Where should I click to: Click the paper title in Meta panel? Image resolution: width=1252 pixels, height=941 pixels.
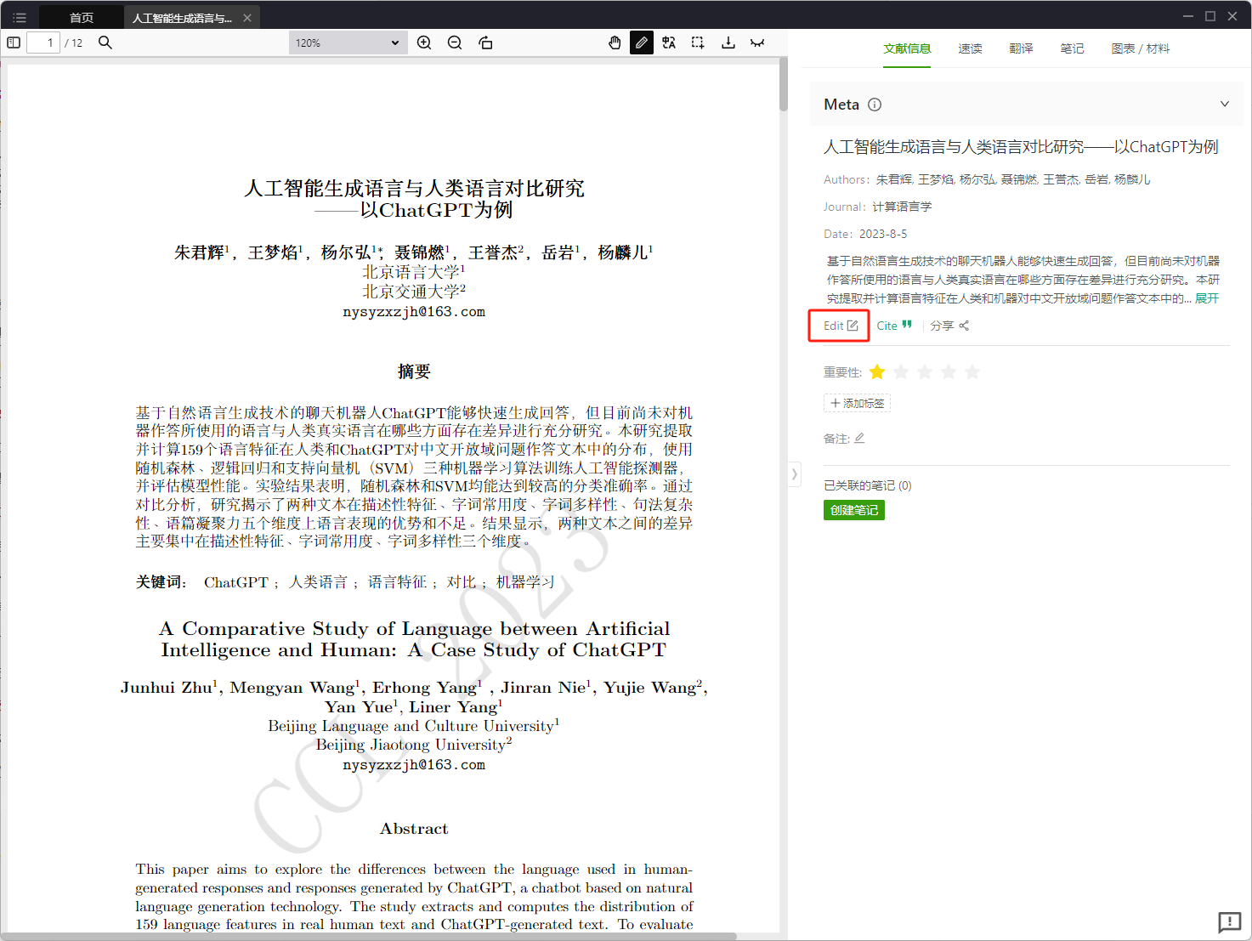coord(1021,147)
